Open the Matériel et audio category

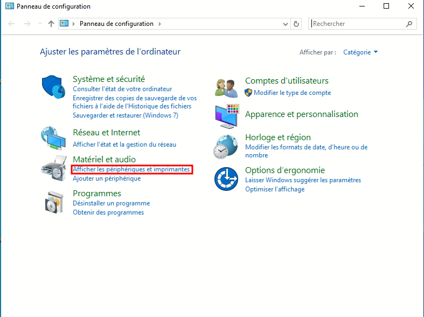(x=104, y=160)
